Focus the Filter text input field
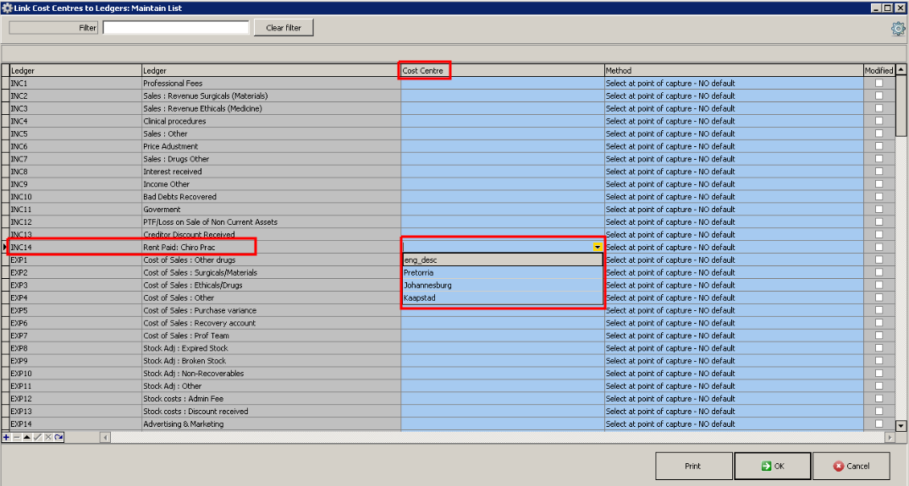909x486 pixels. (176, 28)
